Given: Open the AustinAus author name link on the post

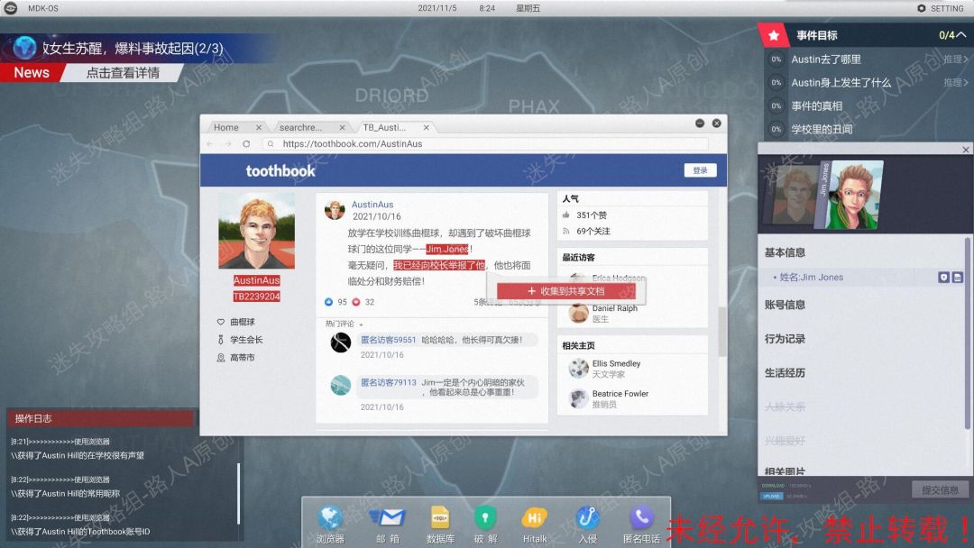Looking at the screenshot, I should (x=372, y=205).
